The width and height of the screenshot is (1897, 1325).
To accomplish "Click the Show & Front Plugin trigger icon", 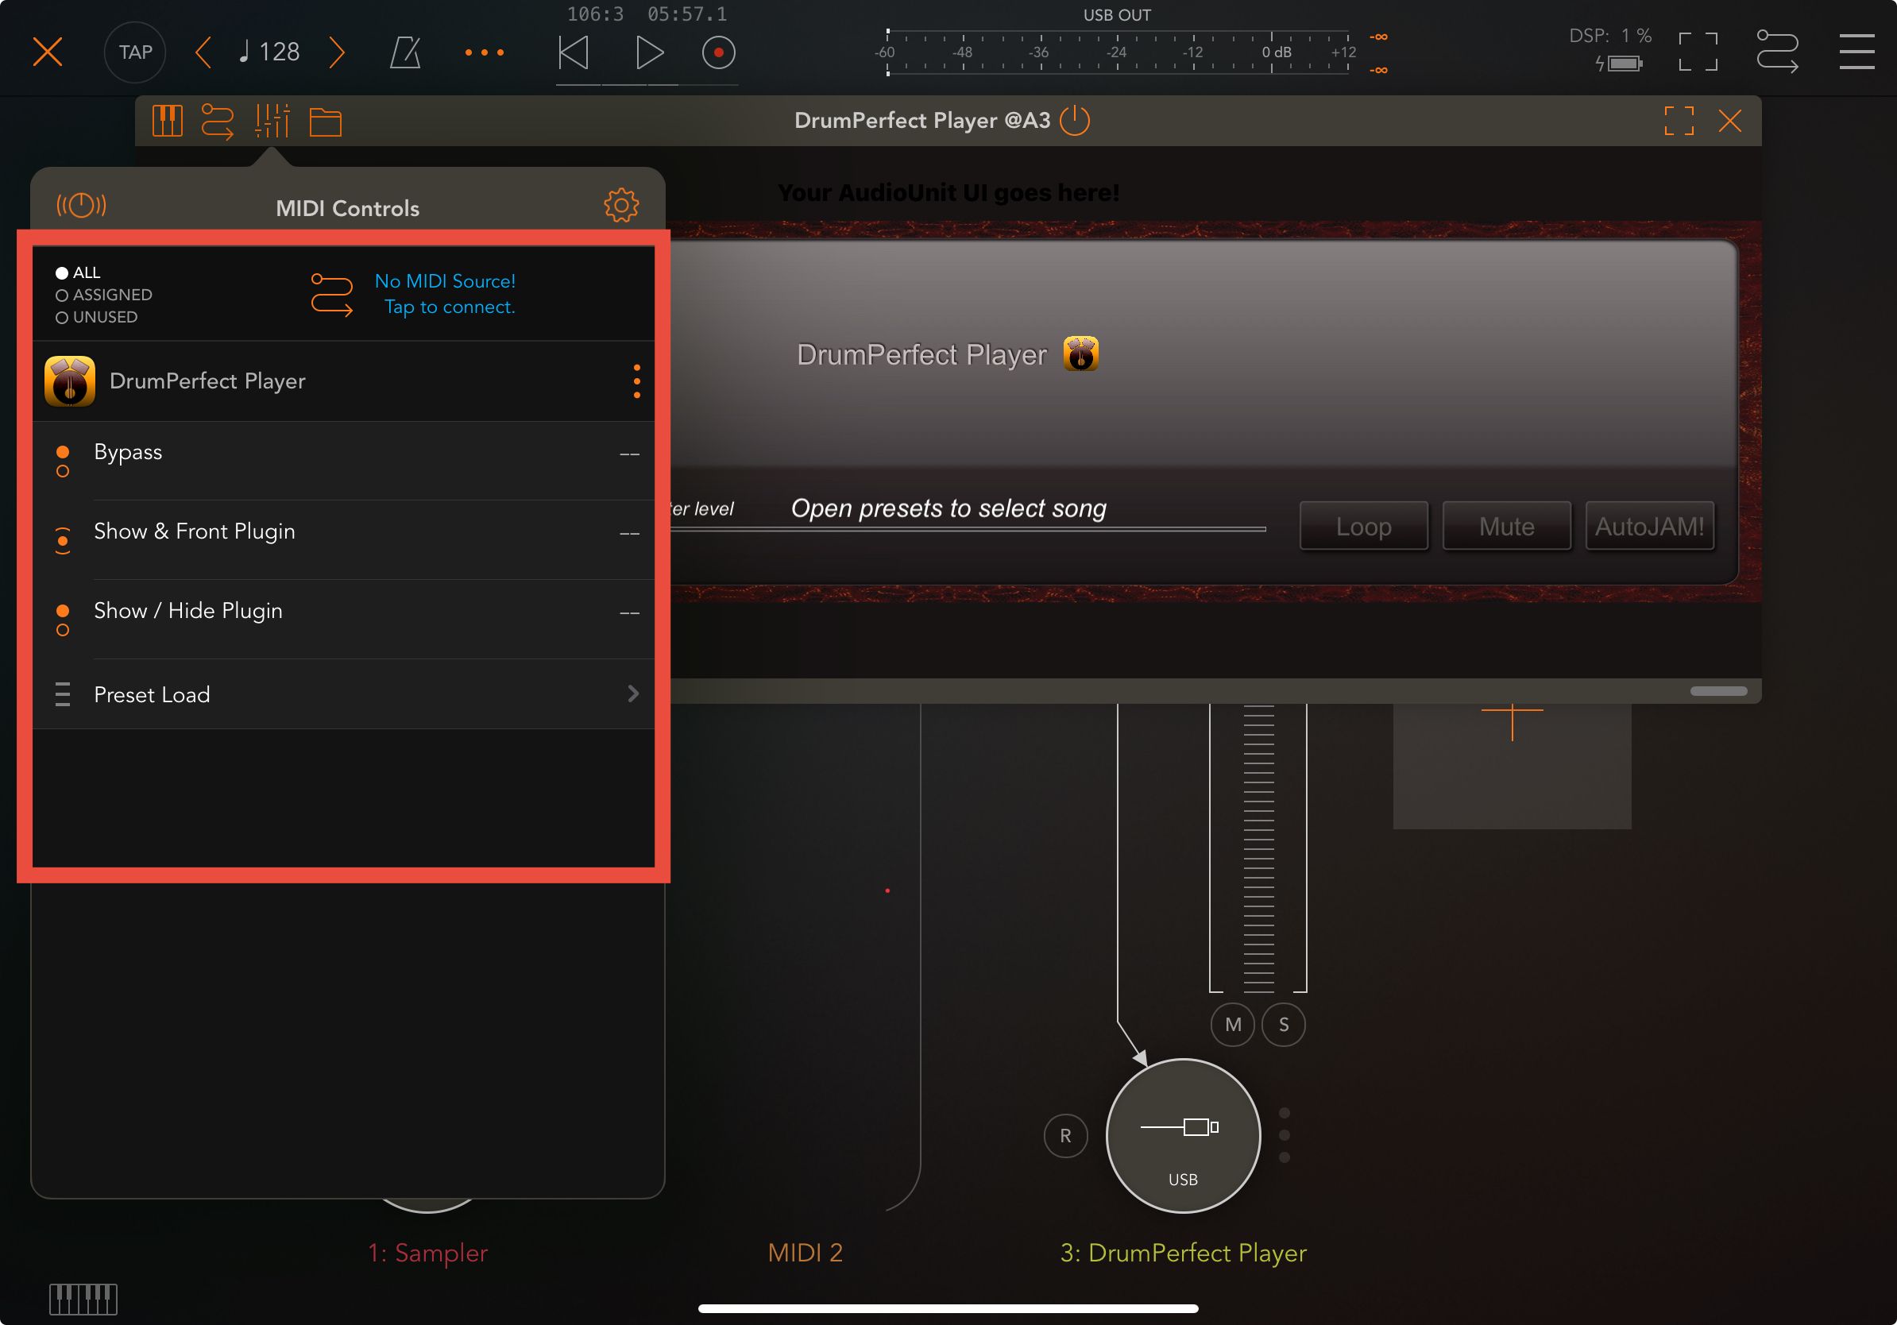I will (x=63, y=540).
